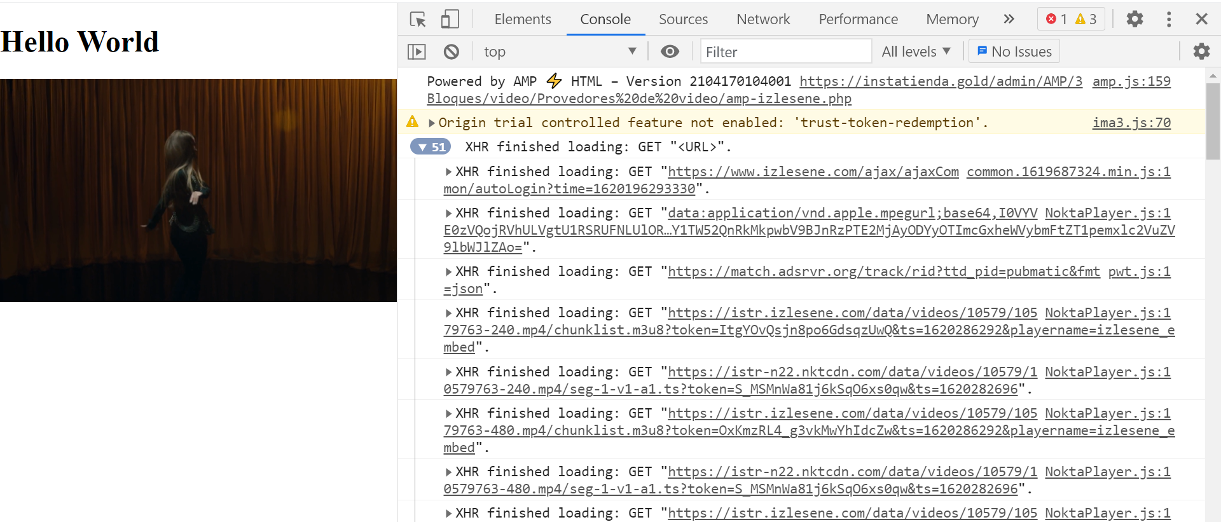Screen dimensions: 1221x522
Task: Expand the 240.mp4 chunklist XHR entry
Action: 448,313
